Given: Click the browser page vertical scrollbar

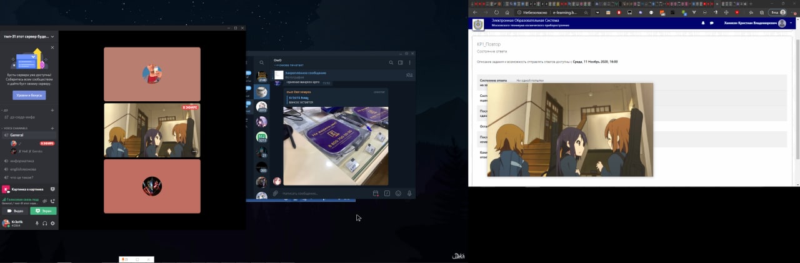Looking at the screenshot, I should [x=797, y=100].
